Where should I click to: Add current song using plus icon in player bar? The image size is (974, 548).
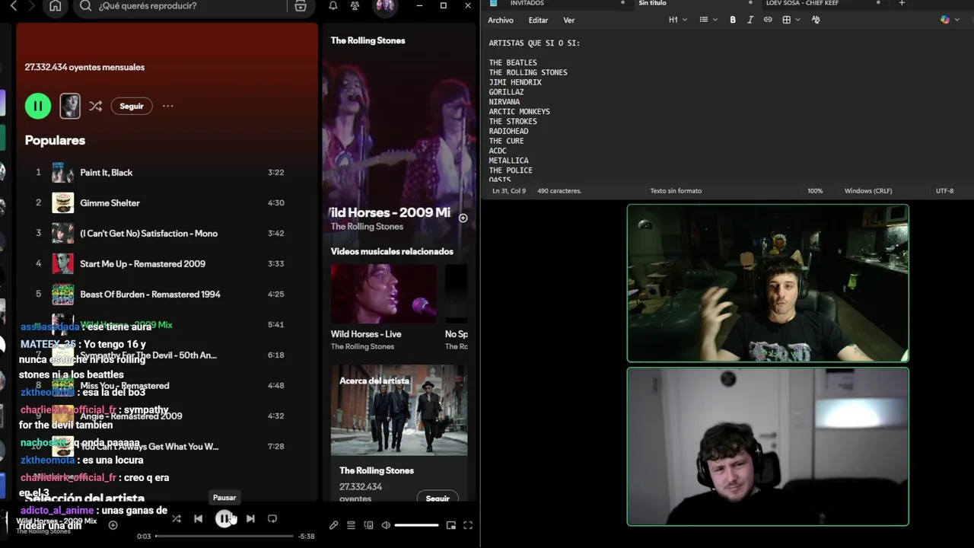click(x=113, y=525)
